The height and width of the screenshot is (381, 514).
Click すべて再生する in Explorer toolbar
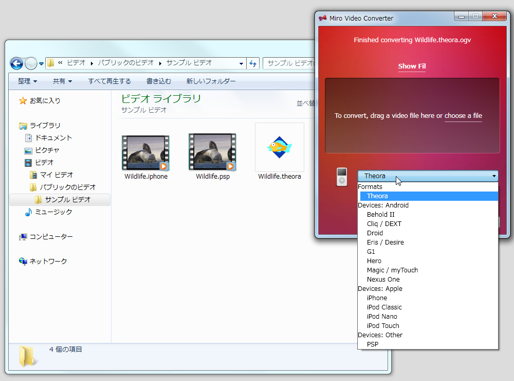(109, 81)
